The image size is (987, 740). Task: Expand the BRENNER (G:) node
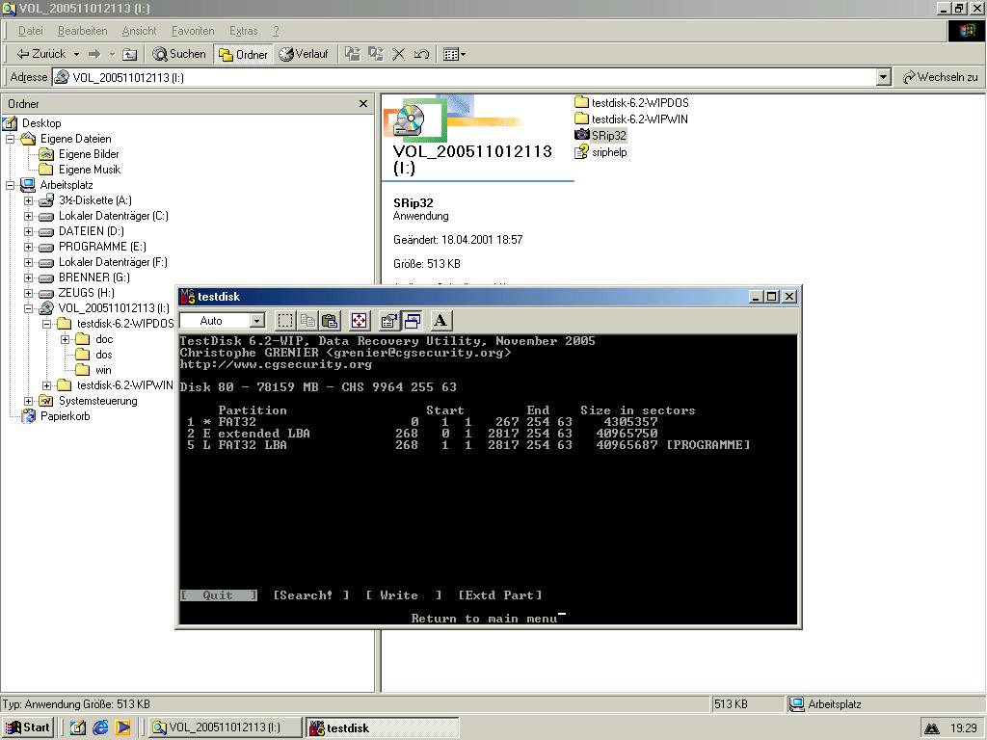(28, 278)
